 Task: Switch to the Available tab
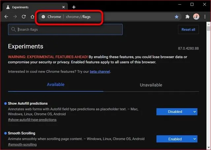[x=56, y=85]
